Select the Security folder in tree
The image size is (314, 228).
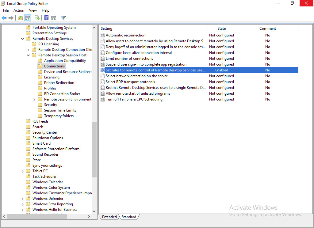point(51,105)
